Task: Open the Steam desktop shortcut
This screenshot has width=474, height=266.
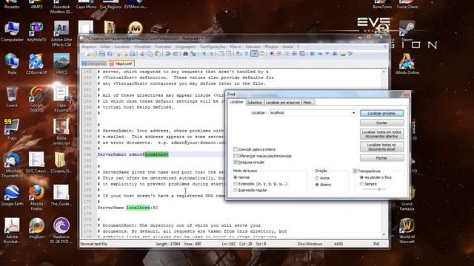Action: 407,31
